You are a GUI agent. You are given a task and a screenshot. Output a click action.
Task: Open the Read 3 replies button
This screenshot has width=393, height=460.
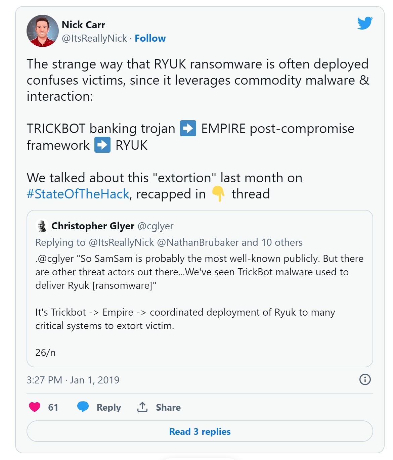[200, 431]
